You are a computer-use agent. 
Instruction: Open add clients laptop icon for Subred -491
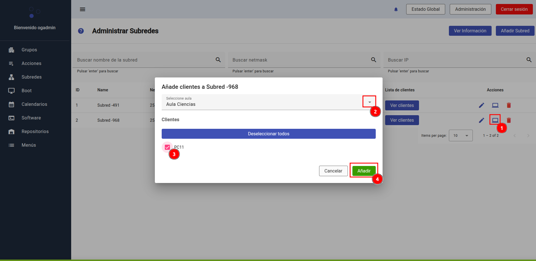pyautogui.click(x=495, y=106)
